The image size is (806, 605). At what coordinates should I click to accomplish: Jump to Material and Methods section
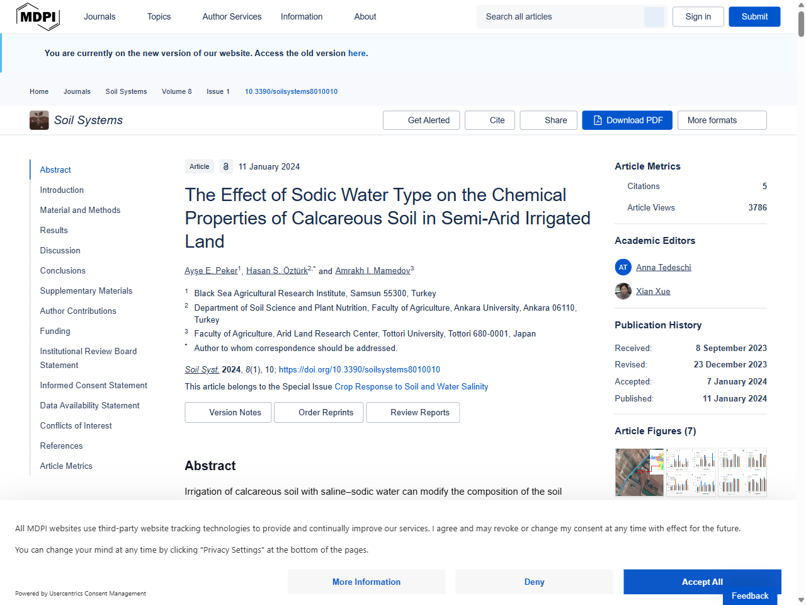click(80, 210)
